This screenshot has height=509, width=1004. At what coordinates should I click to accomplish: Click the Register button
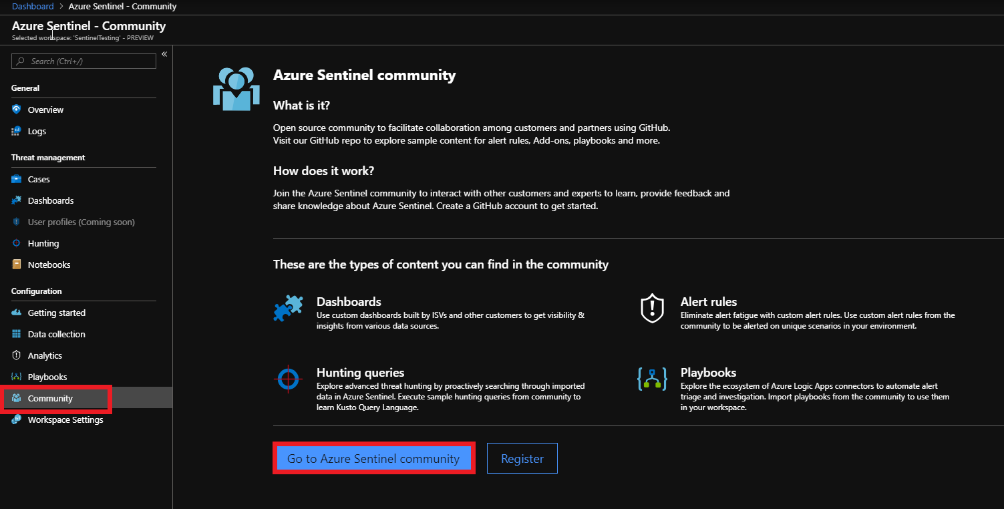click(522, 458)
